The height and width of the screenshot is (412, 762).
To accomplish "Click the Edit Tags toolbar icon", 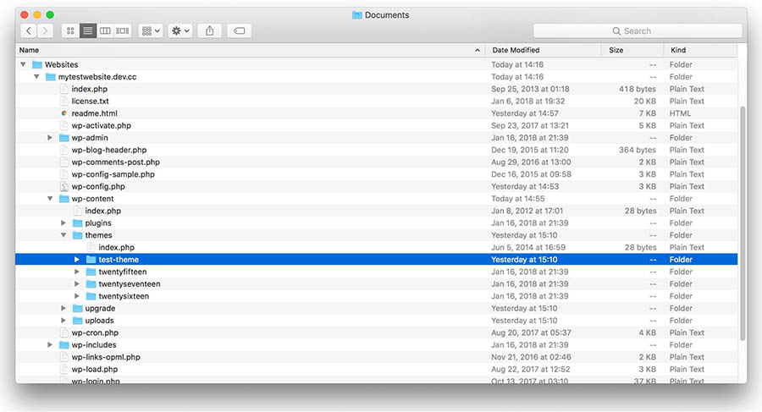I will click(239, 30).
